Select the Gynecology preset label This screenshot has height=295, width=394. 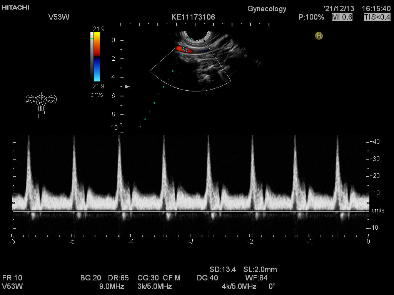pos(267,8)
